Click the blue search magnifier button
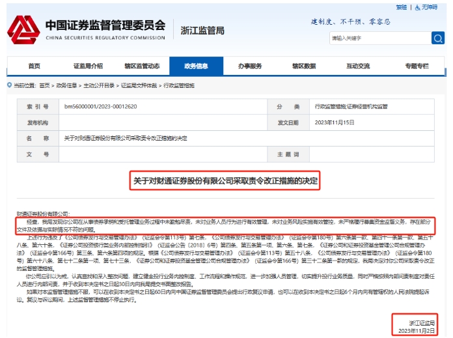Viewport: 453px width, 338px height. click(438, 38)
